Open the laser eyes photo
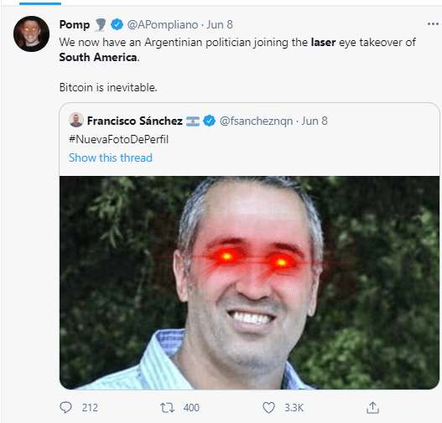 [x=249, y=282]
